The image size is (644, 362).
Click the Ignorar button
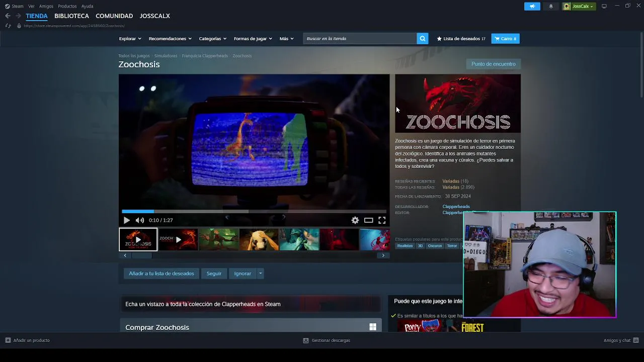pos(243,274)
